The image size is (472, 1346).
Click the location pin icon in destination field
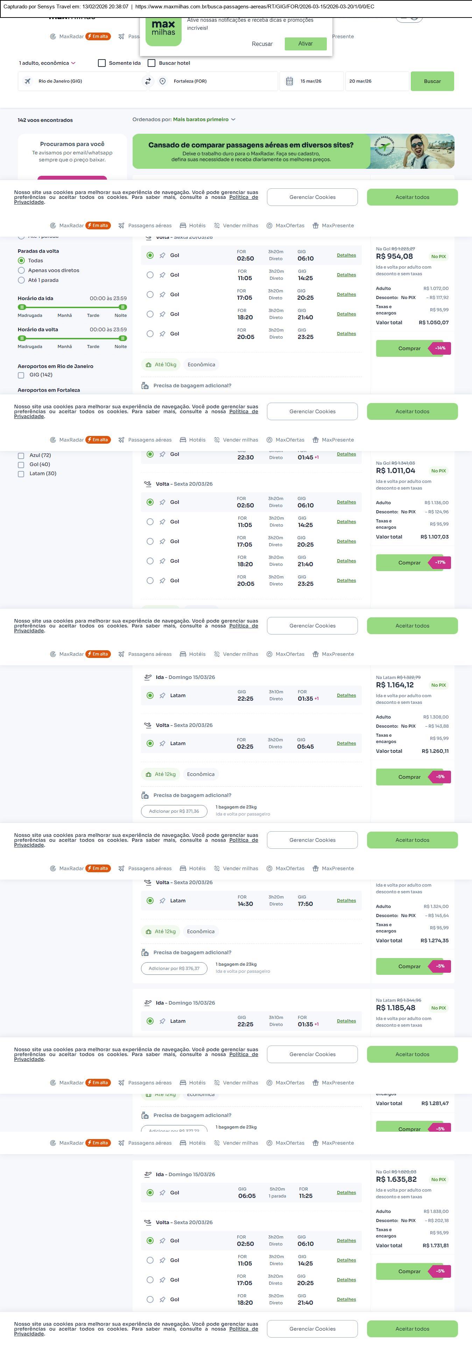click(163, 82)
